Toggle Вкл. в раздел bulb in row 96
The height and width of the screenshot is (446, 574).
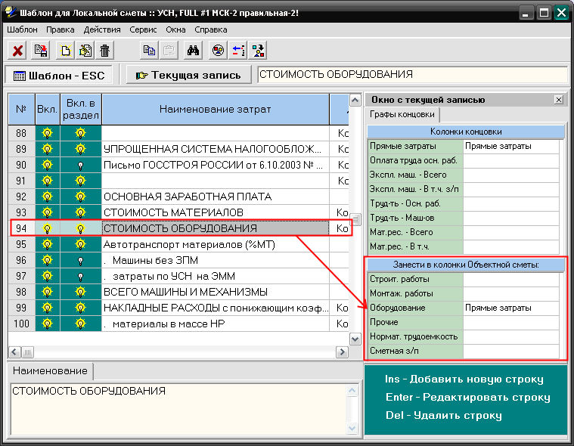[x=80, y=260]
